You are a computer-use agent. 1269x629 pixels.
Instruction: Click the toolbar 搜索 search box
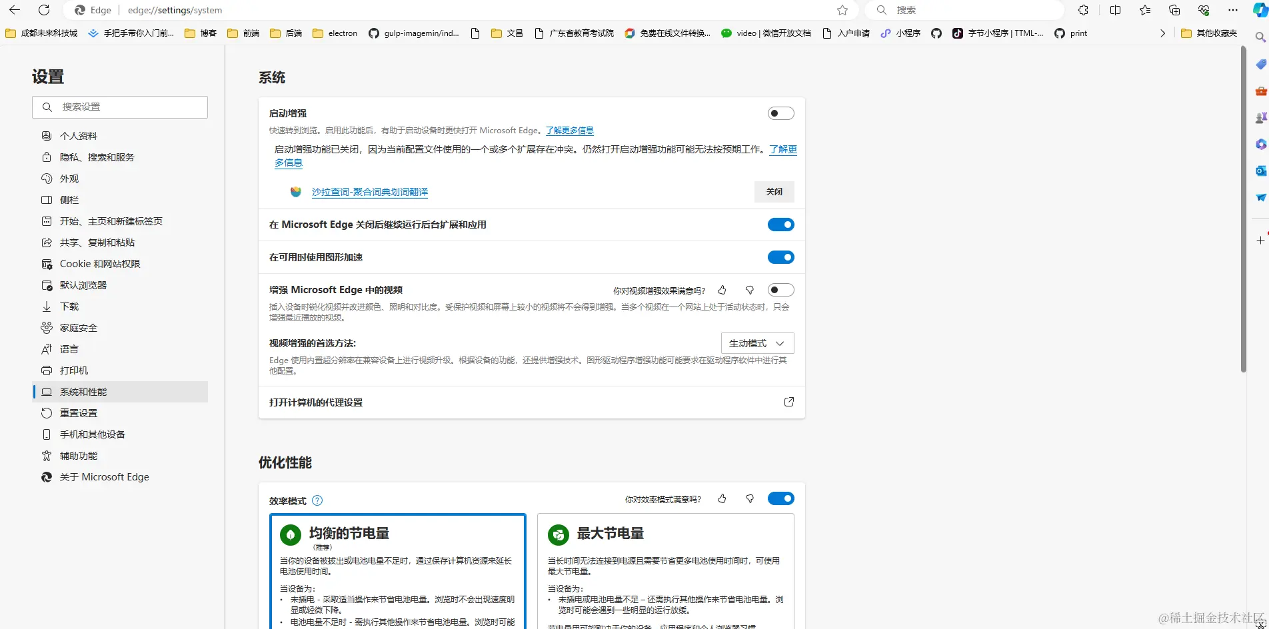coord(964,10)
